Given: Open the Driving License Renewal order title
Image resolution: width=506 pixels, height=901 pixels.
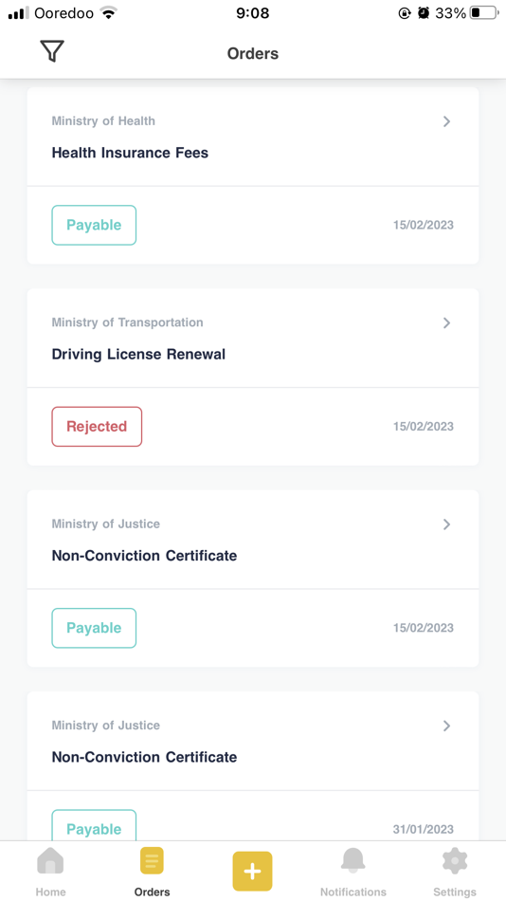Looking at the screenshot, I should [138, 354].
